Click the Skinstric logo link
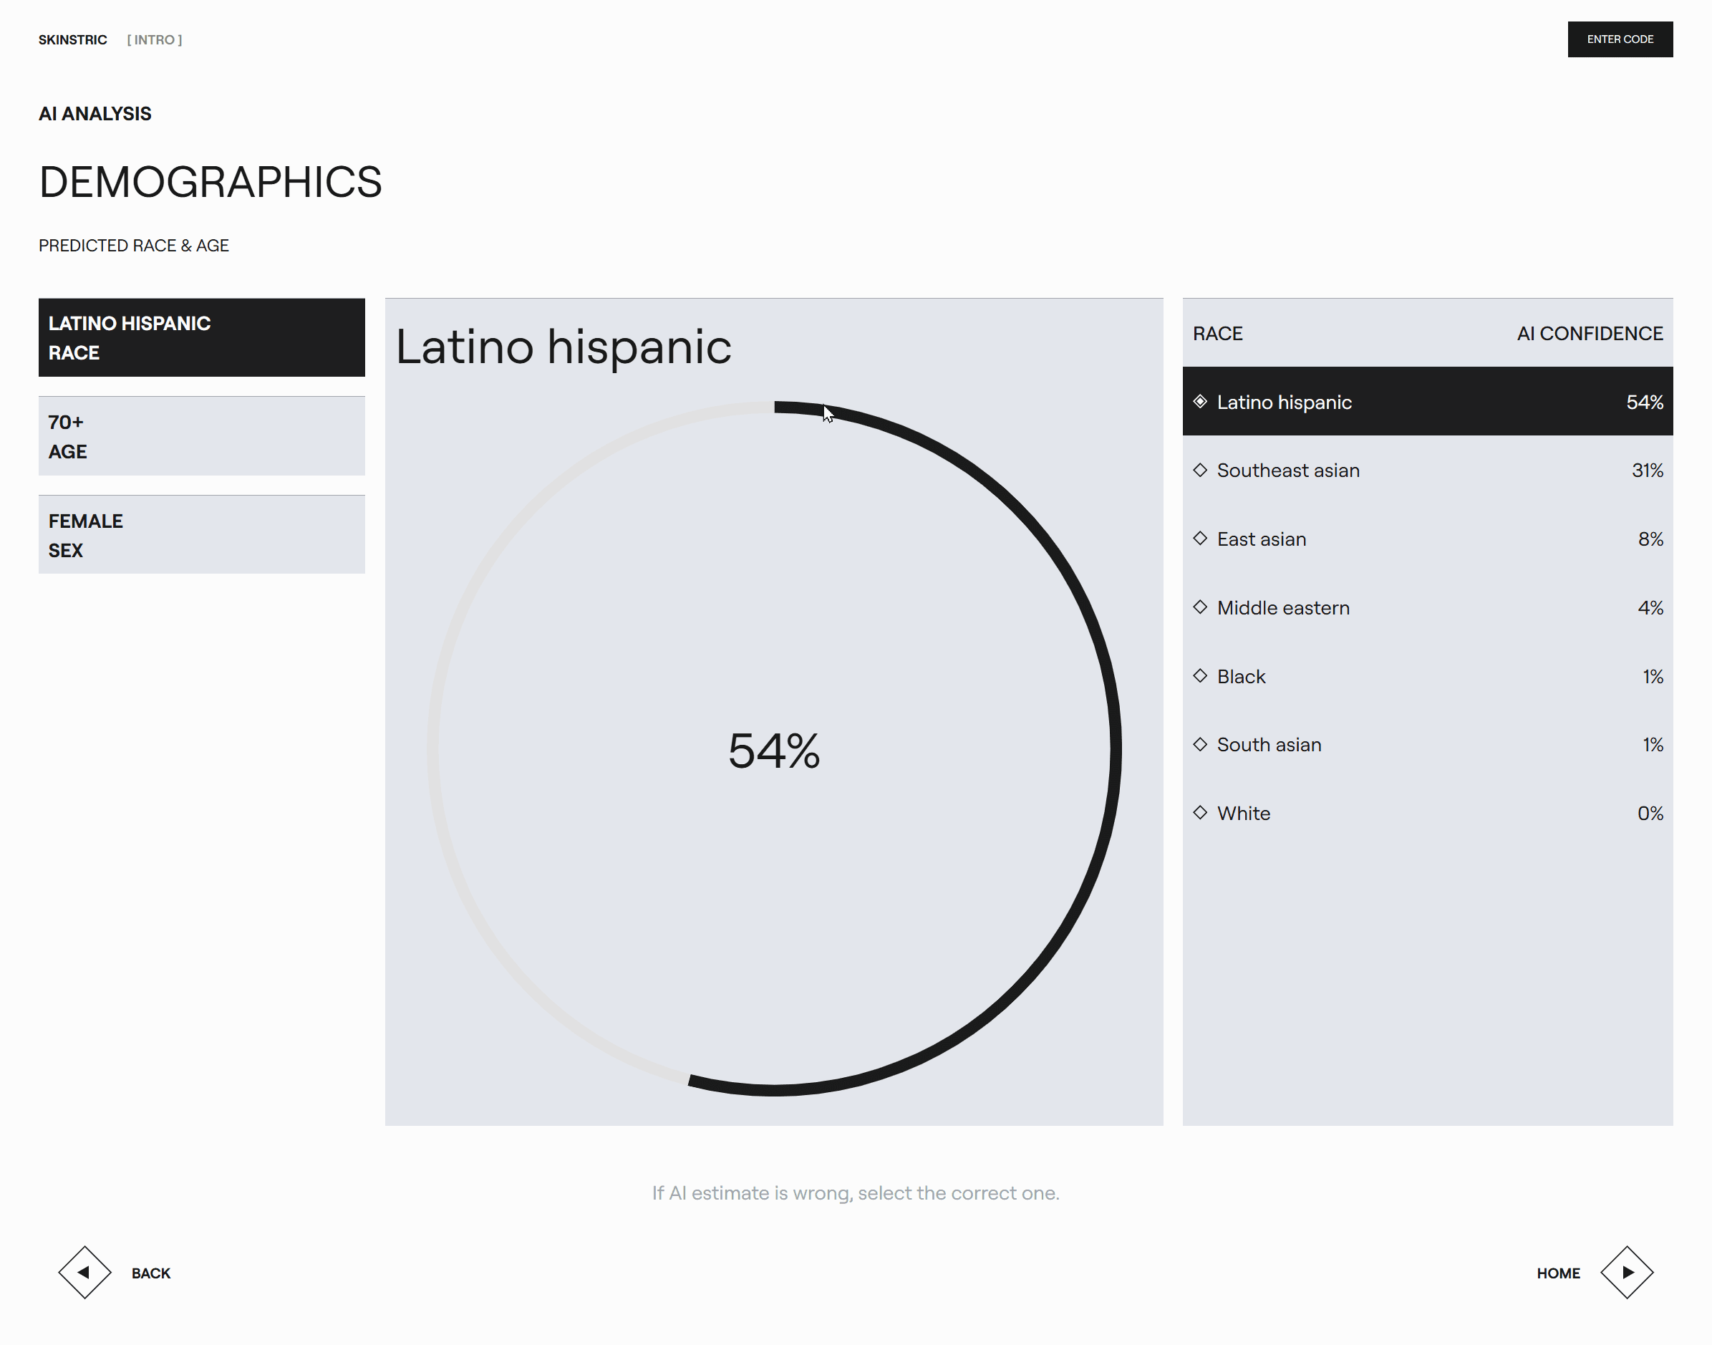The width and height of the screenshot is (1712, 1345). tap(72, 40)
